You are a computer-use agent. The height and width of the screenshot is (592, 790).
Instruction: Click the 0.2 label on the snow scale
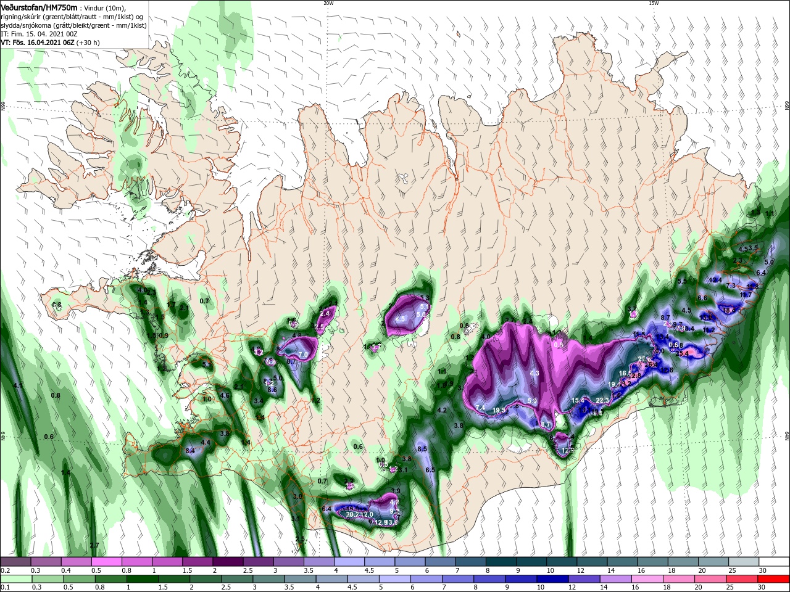[5, 570]
